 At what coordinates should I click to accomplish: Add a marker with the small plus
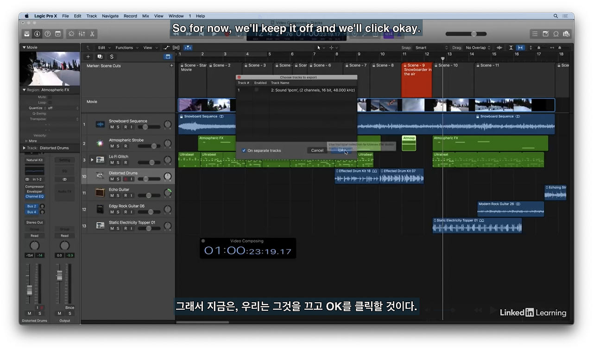171,66
